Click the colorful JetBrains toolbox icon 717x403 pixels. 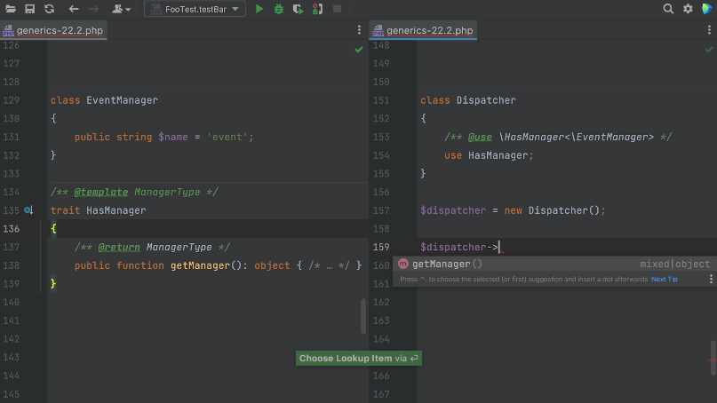707,9
